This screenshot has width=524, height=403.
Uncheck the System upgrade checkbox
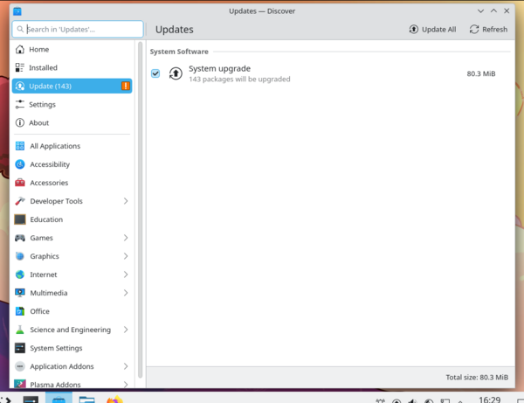[x=155, y=73]
